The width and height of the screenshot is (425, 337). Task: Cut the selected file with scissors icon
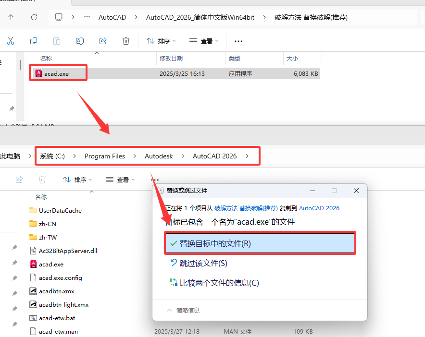(x=11, y=41)
